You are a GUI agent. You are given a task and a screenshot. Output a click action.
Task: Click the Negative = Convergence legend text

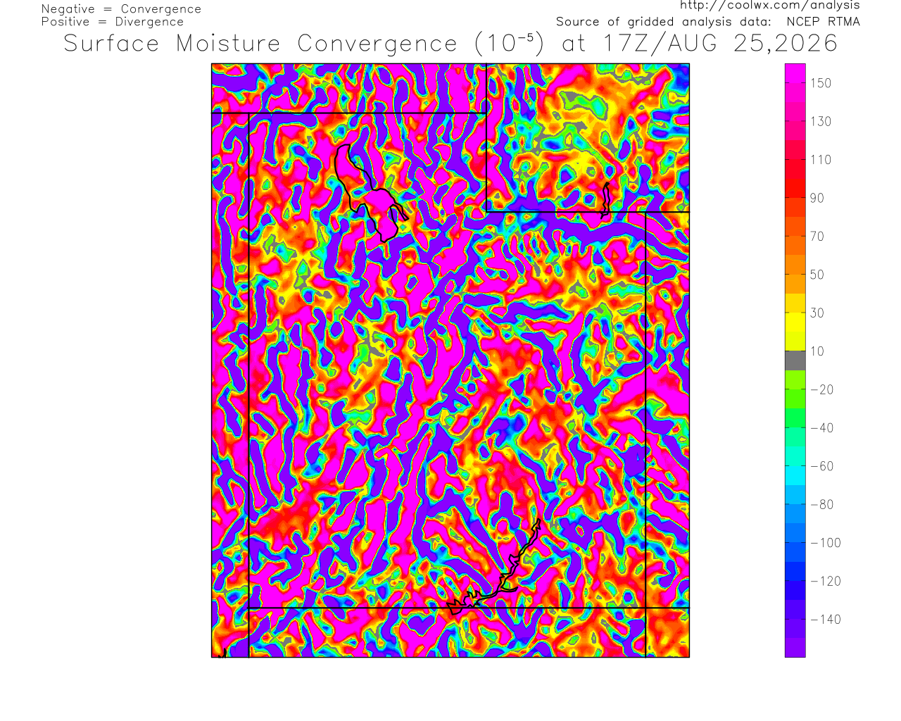121,9
